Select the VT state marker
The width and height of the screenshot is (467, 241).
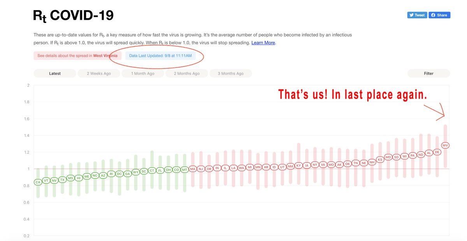point(46,180)
